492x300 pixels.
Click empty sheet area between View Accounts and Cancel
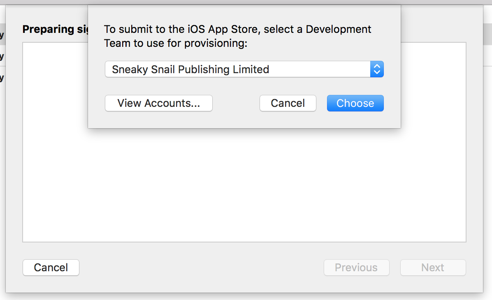tap(236, 103)
